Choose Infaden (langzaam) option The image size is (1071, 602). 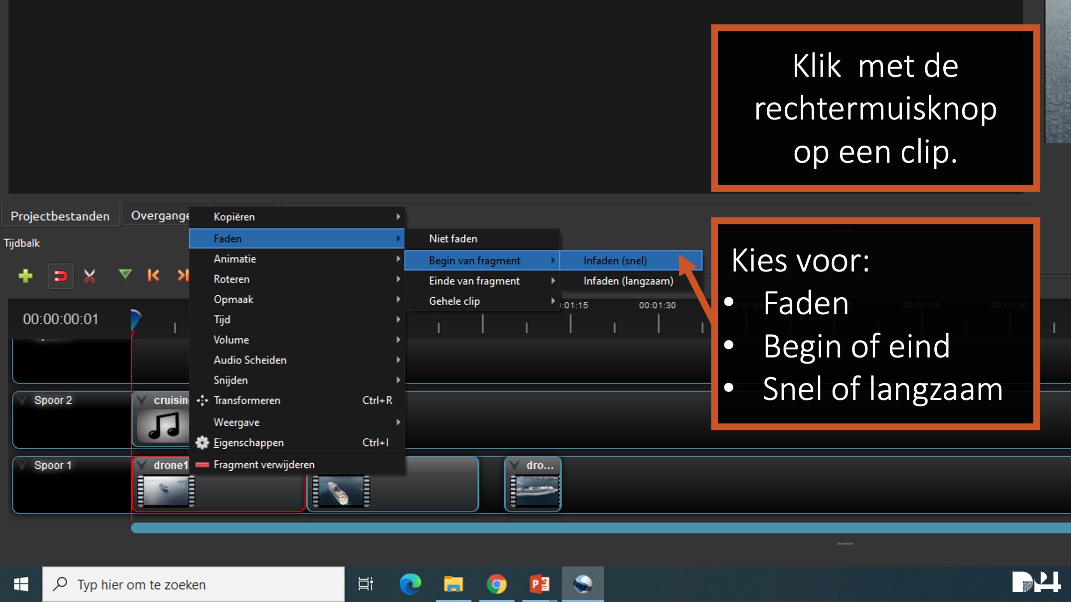628,281
